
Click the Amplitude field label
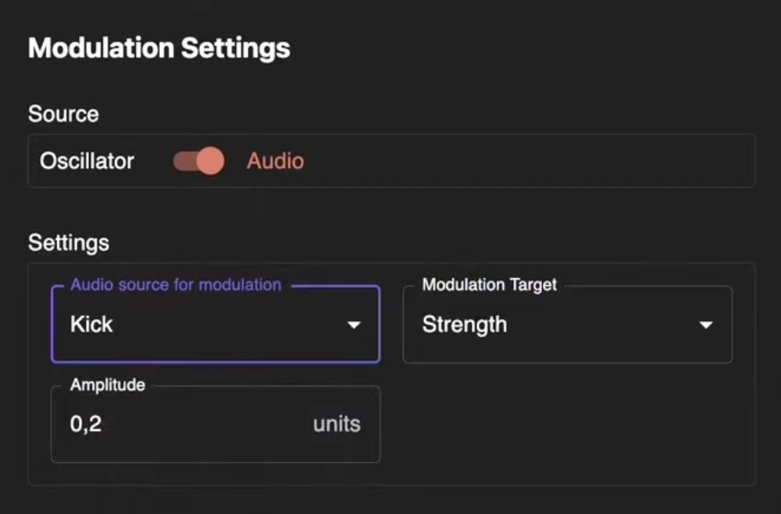point(108,385)
